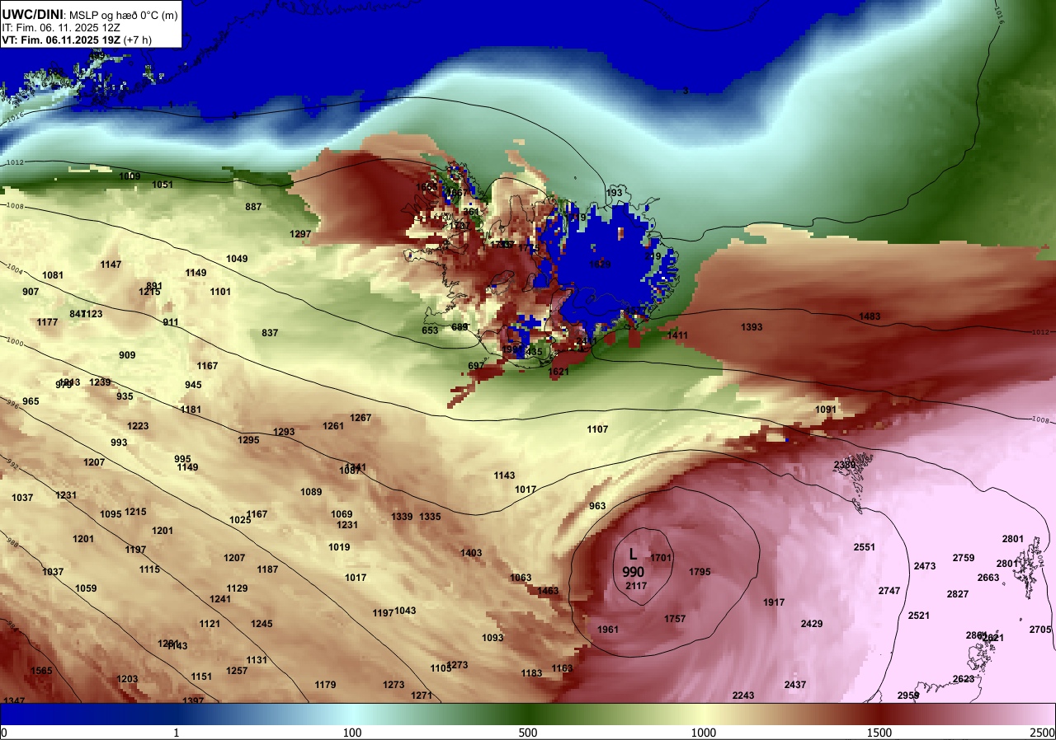Select the 1293 height label
The height and width of the screenshot is (740, 1056).
tap(284, 432)
